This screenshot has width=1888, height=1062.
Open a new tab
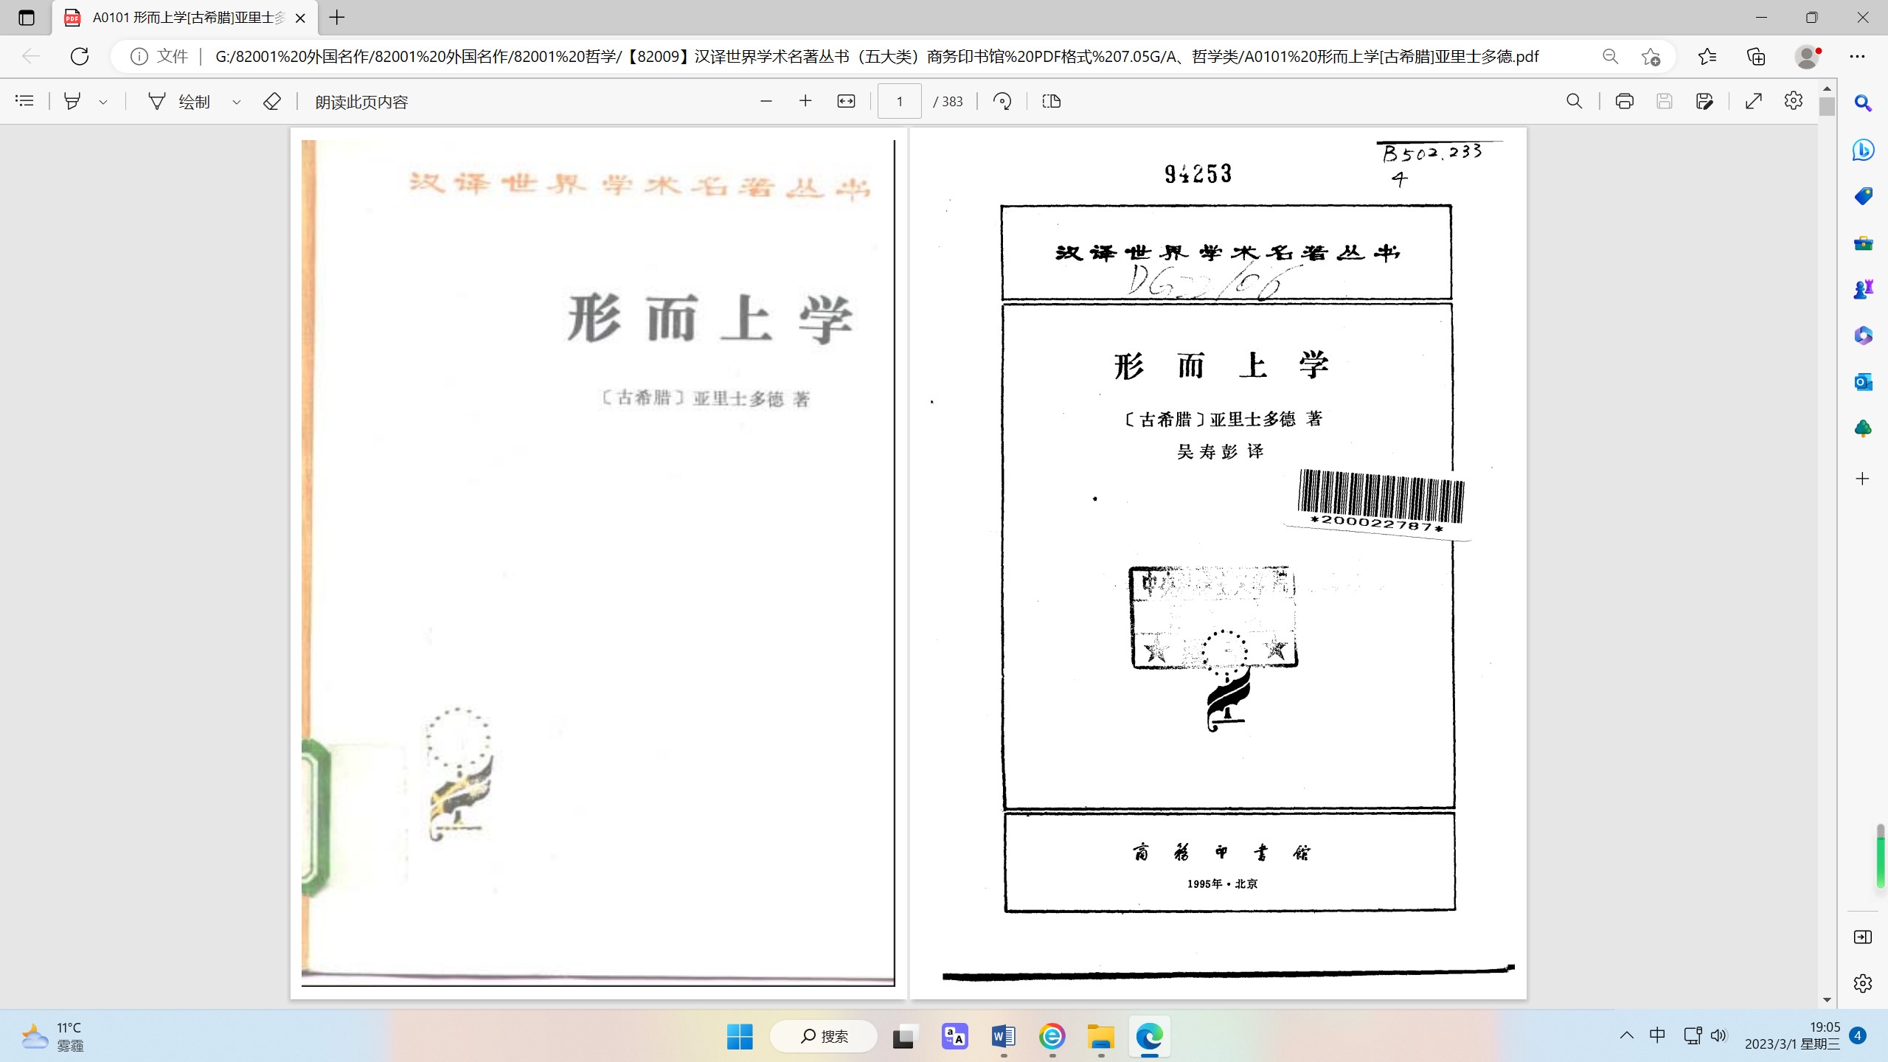337,18
